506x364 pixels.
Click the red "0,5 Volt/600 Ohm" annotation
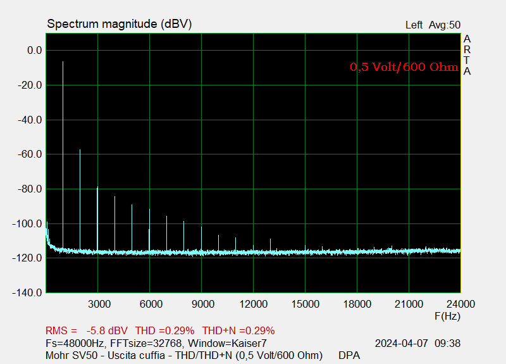point(404,66)
